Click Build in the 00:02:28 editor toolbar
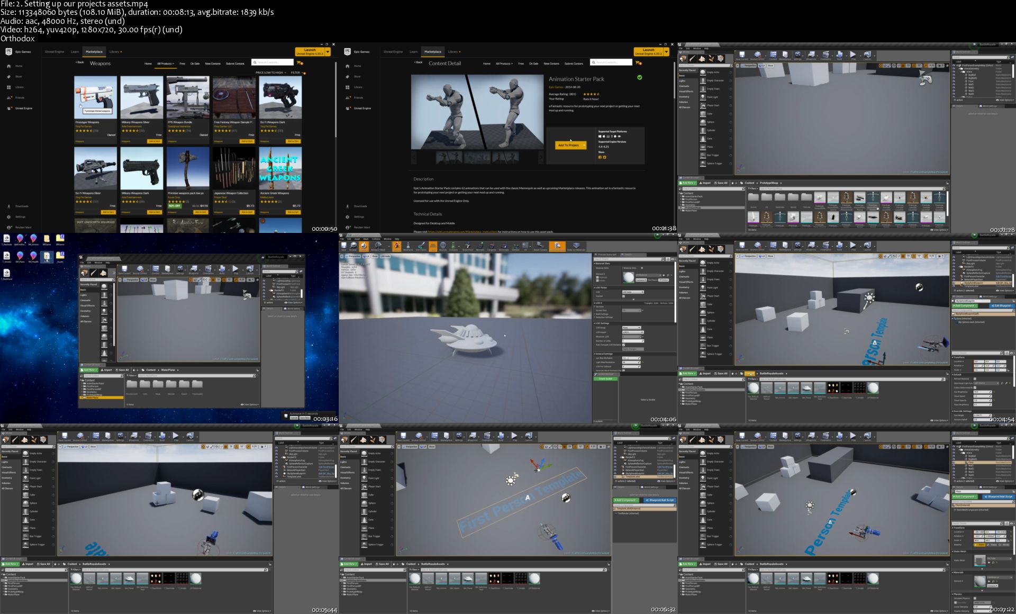 click(x=839, y=56)
